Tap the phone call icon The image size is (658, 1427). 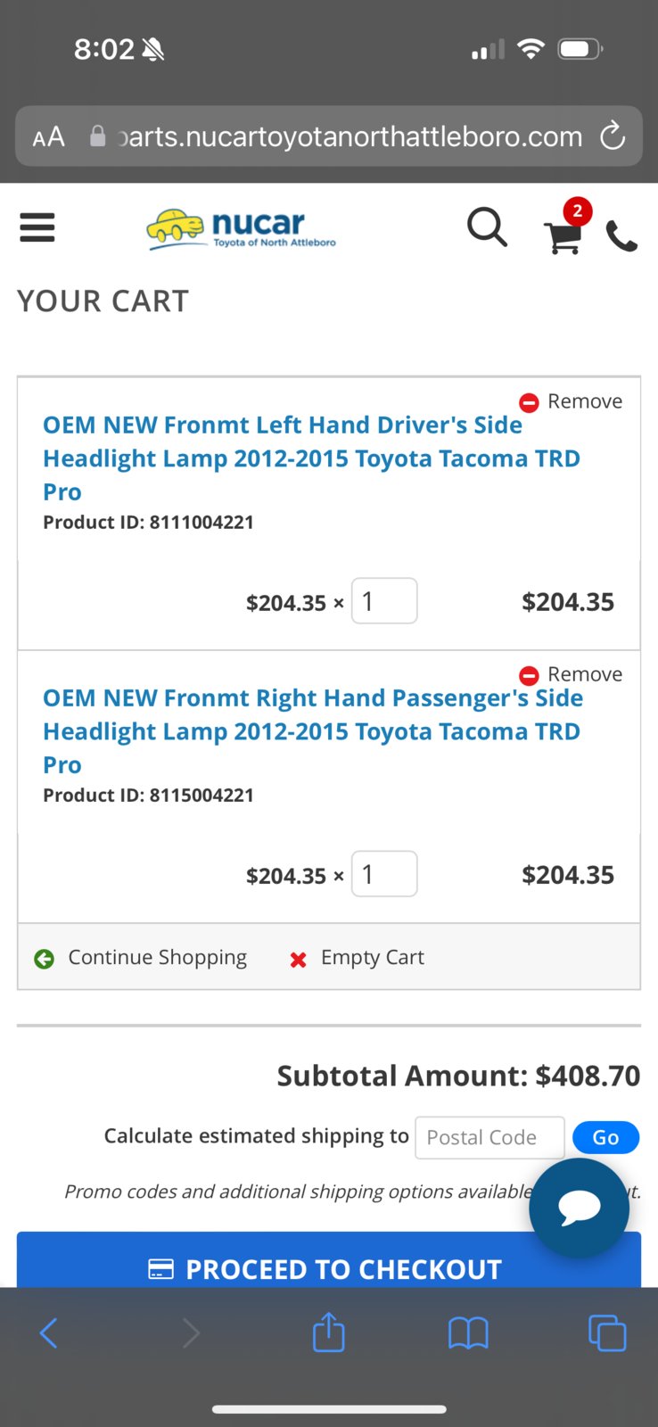click(x=621, y=236)
